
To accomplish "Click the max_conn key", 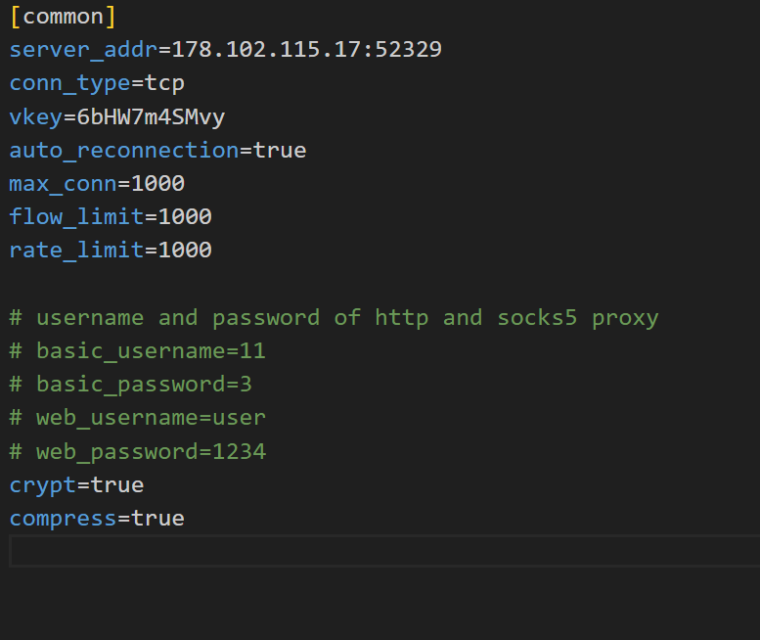I will (63, 183).
